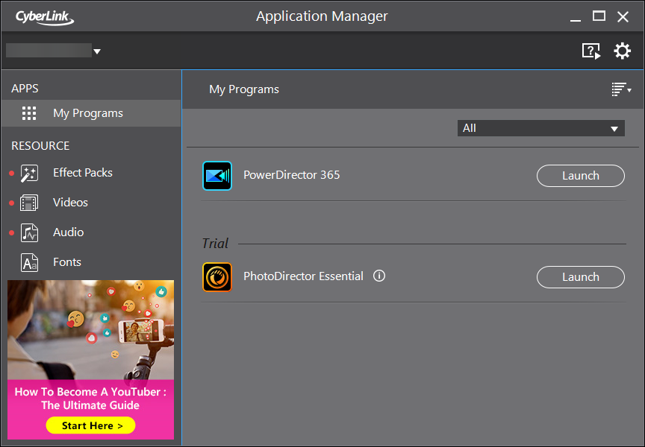The width and height of the screenshot is (645, 447).
Task: Open Fonts resource
Action: 67,262
